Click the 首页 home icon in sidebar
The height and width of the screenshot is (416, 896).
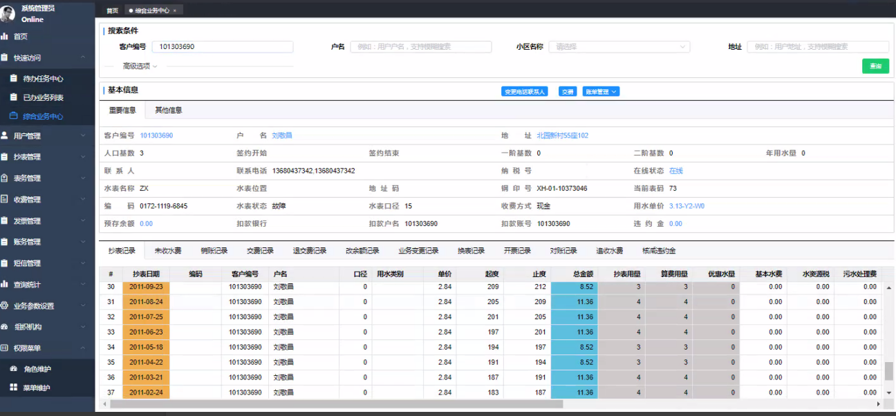(5, 36)
